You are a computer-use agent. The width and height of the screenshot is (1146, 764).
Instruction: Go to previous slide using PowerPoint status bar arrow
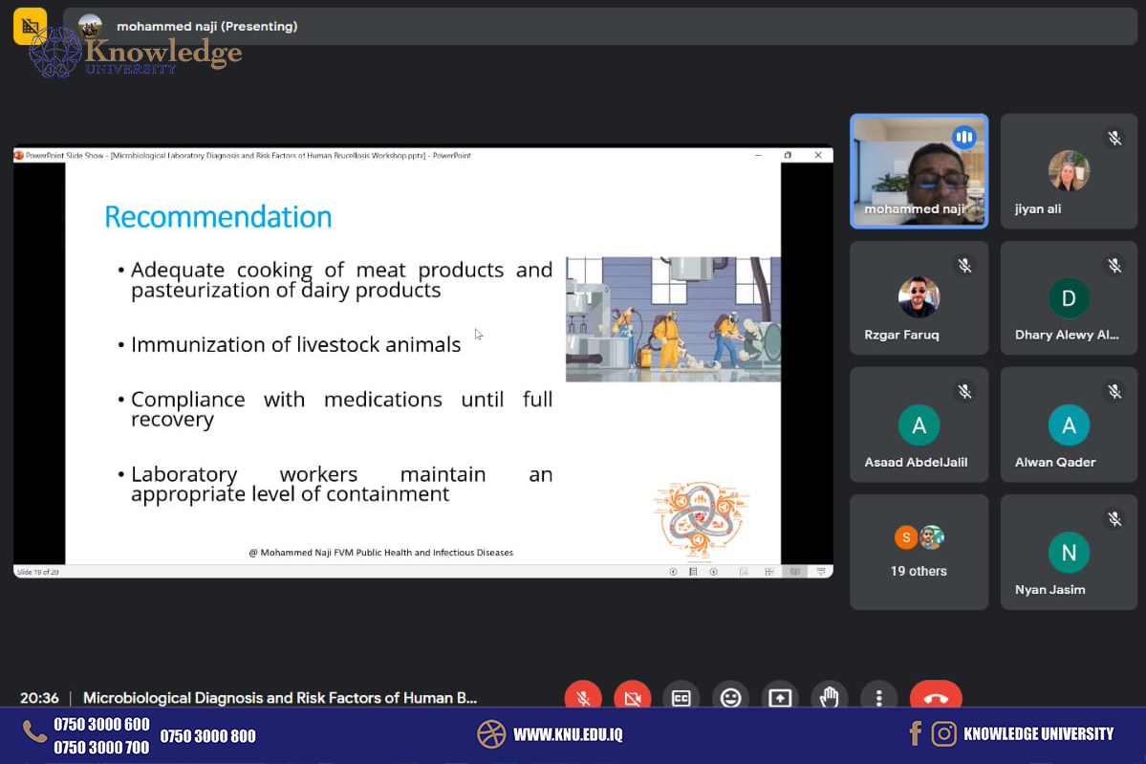click(673, 572)
